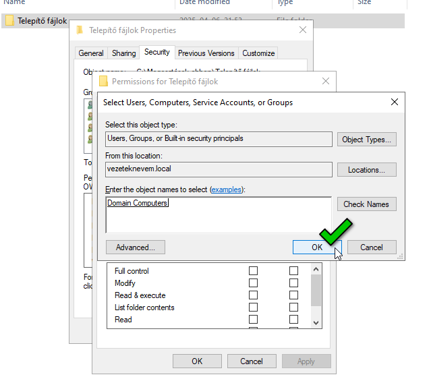The height and width of the screenshot is (381, 429).
Task: Click the Locations... button
Action: pyautogui.click(x=367, y=170)
